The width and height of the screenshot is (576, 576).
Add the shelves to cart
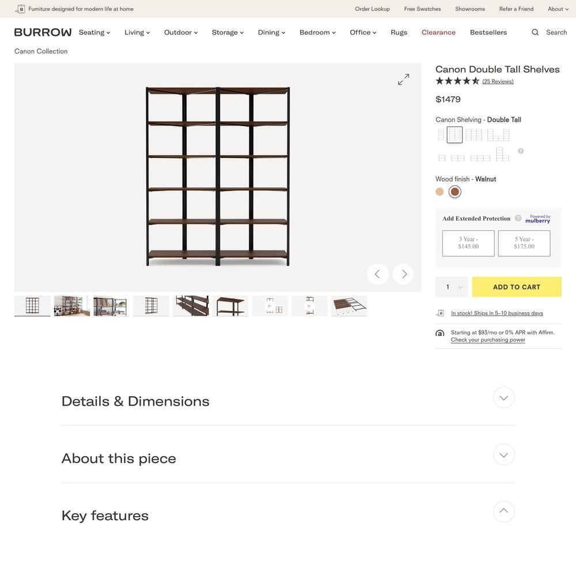click(517, 287)
